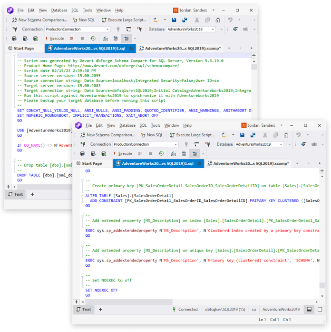Screen dimensions: 331x332
Task: Click the Cut scissors icon, front window
Action: (264, 135)
